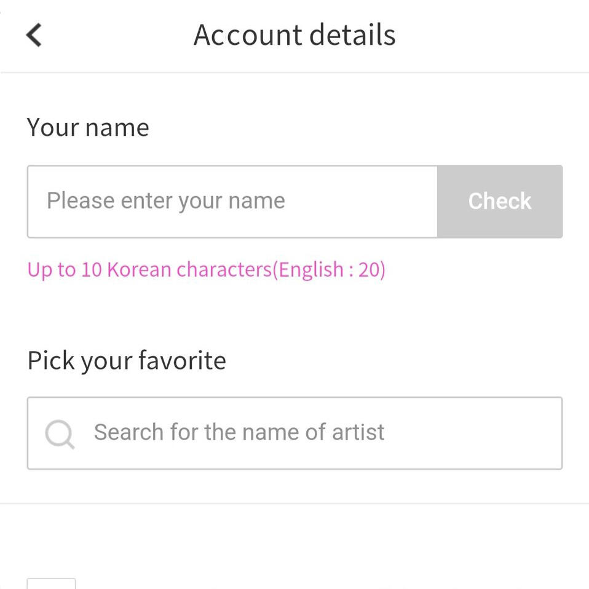Screen dimensions: 589x589
Task: Go back from Account details screen
Action: click(x=34, y=35)
